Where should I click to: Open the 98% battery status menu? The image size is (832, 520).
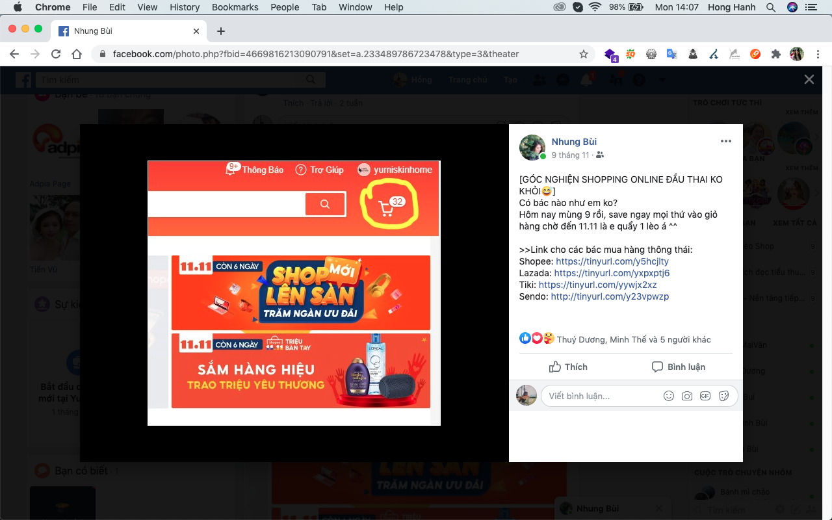[627, 7]
